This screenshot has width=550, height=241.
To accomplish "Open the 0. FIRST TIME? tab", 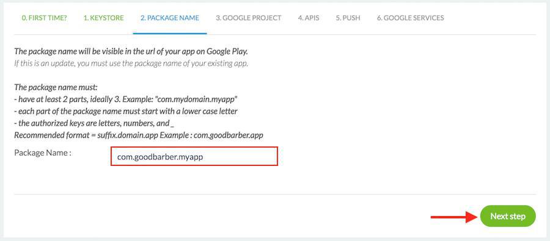I will coord(44,18).
